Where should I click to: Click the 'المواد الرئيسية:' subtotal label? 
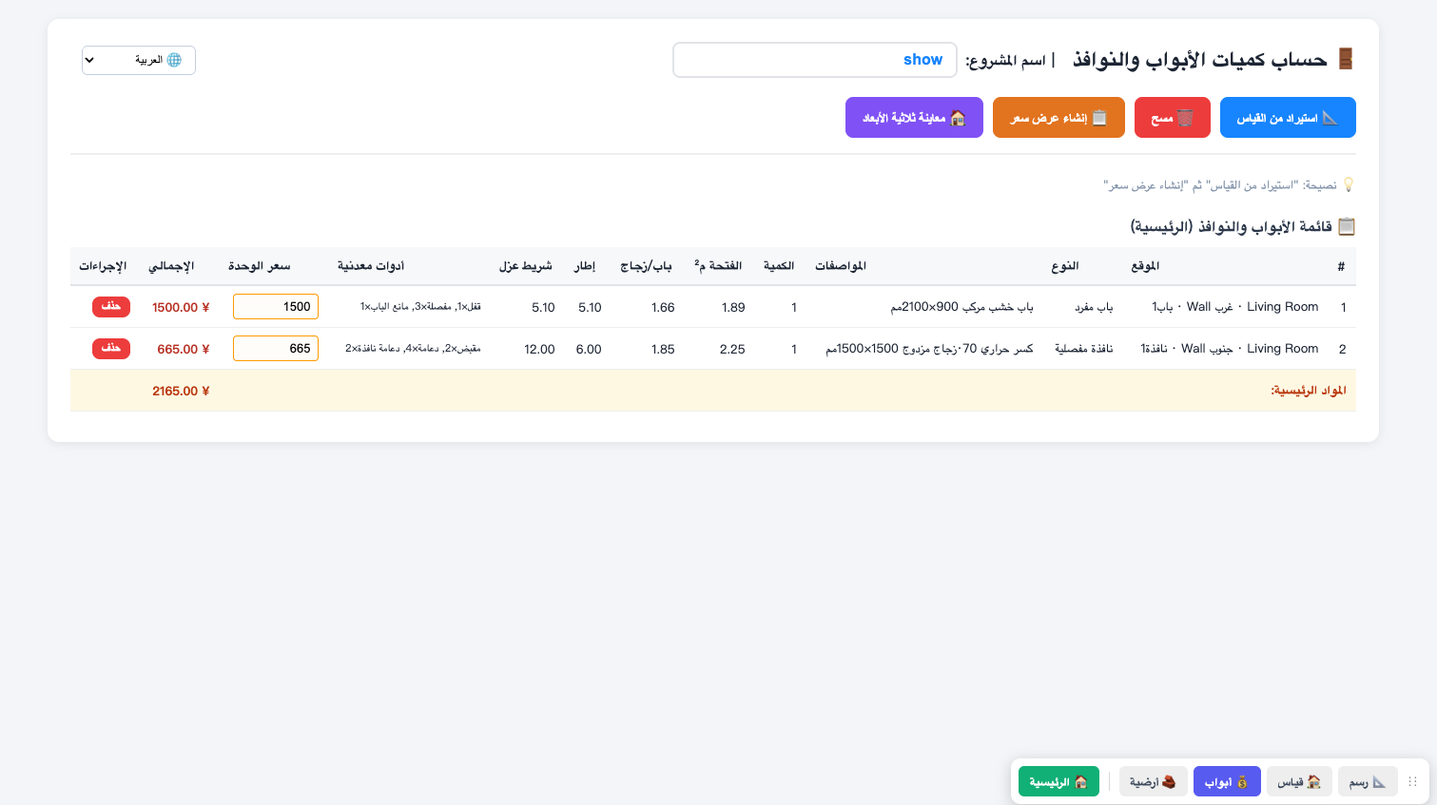[1309, 391]
